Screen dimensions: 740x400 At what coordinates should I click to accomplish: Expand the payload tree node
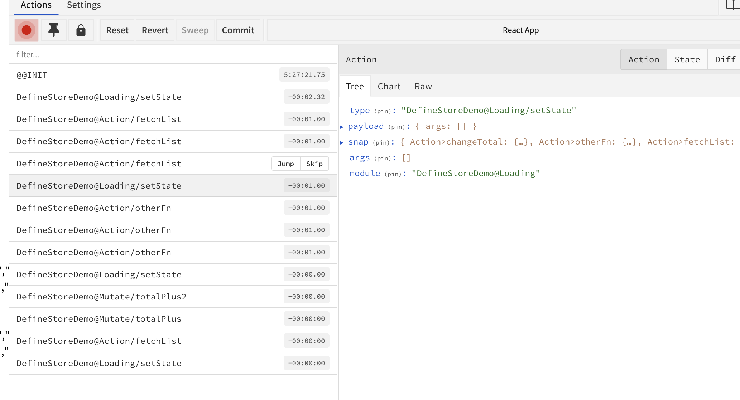[342, 127]
